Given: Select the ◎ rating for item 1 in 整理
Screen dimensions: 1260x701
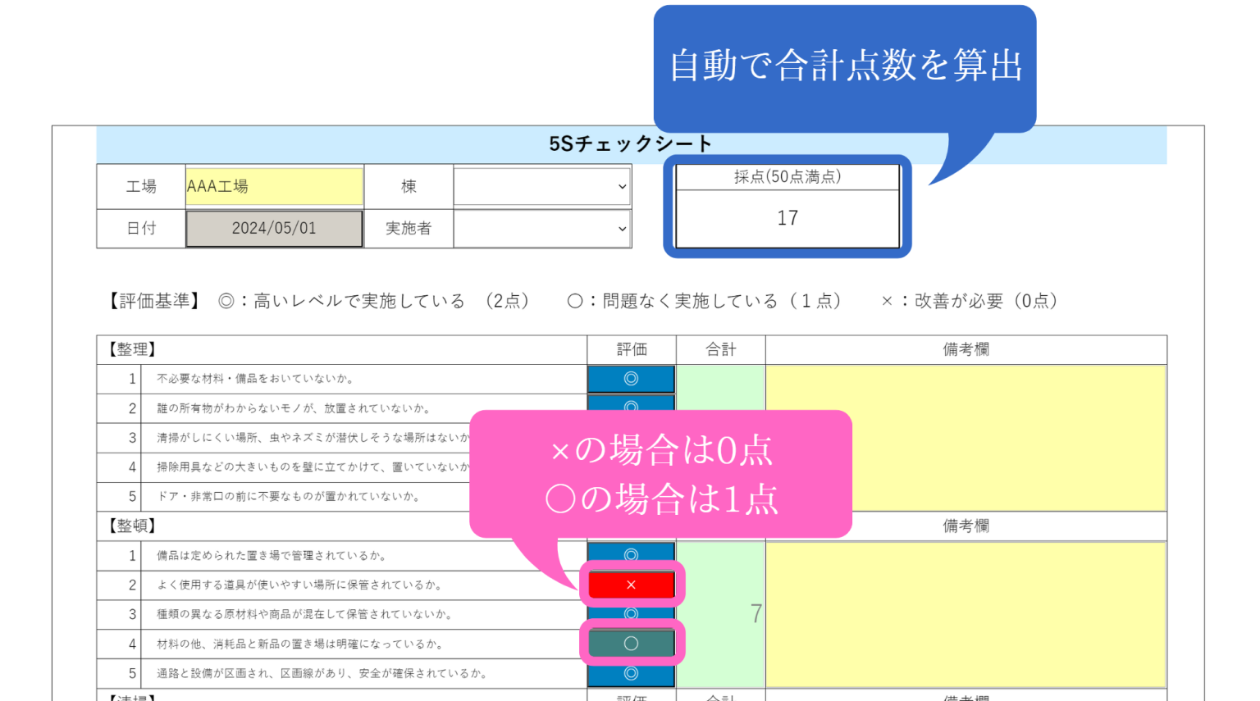Looking at the screenshot, I should [x=632, y=378].
